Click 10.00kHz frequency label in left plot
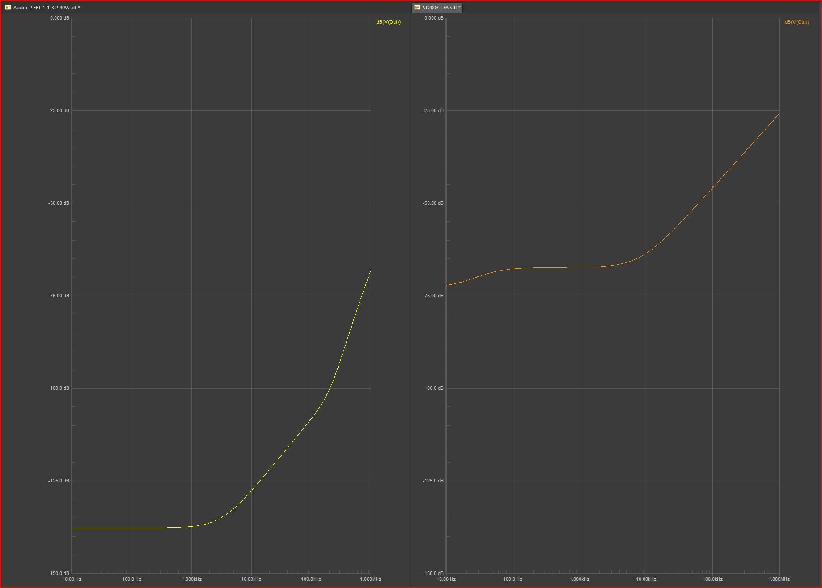Image resolution: width=822 pixels, height=588 pixels. click(x=251, y=579)
